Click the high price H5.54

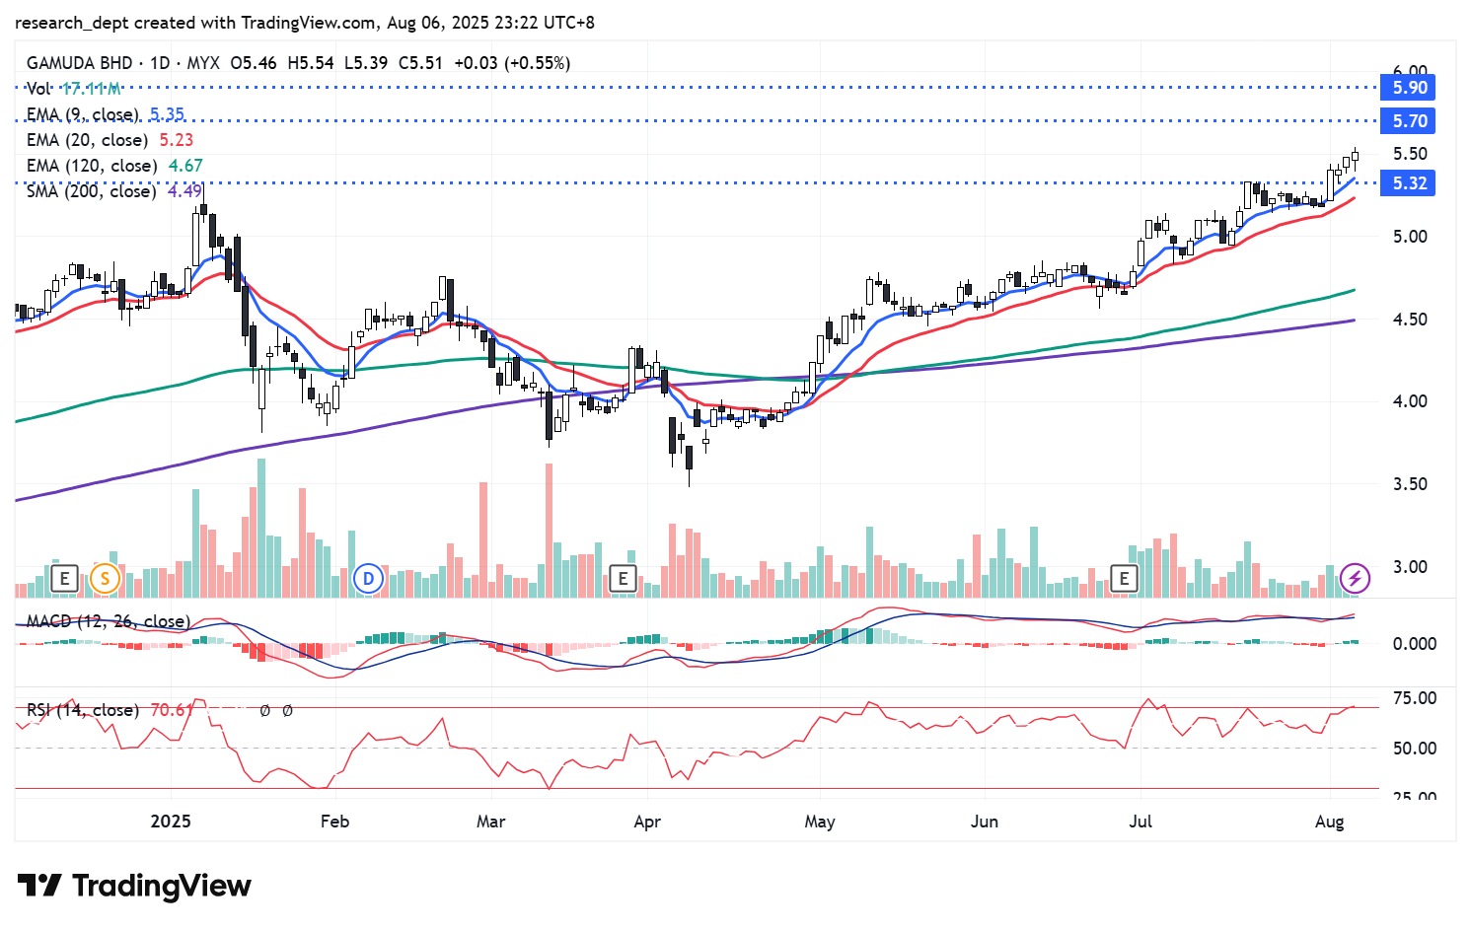(311, 63)
